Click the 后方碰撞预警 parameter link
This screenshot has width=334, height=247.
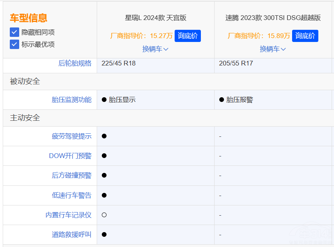(x=71, y=175)
